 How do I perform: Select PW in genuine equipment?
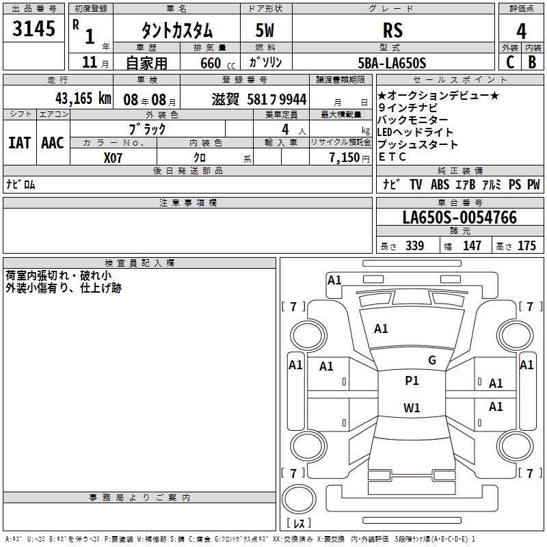[x=533, y=185]
